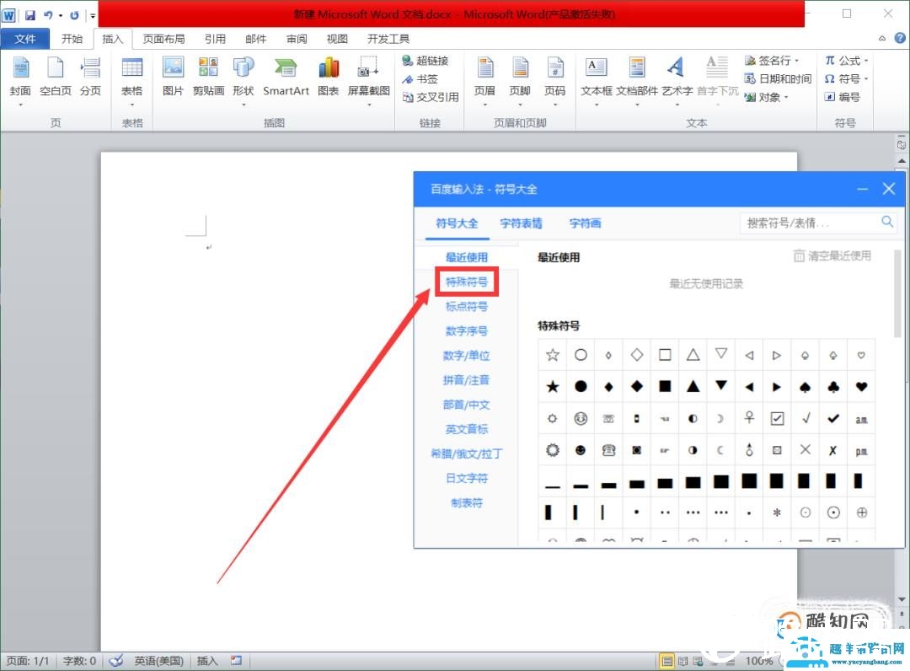Insert the hollow star ☆ symbol
This screenshot has height=671, width=910.
[553, 355]
